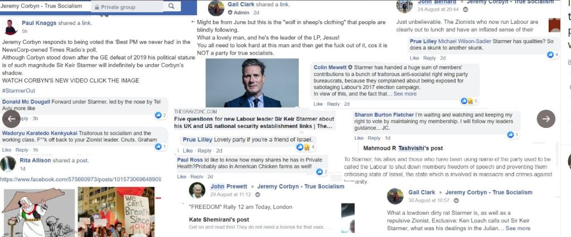This screenshot has width=571, height=237.
Task: Click the right arrow carousel button
Action: pos(546,119)
